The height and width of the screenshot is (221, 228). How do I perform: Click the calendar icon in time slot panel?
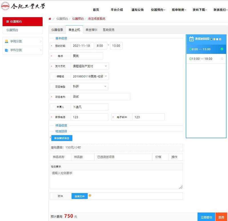tap(191, 39)
